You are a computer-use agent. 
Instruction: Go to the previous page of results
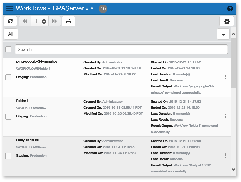tap(25, 21)
